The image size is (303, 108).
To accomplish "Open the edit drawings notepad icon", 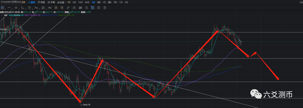I will (98, 8).
